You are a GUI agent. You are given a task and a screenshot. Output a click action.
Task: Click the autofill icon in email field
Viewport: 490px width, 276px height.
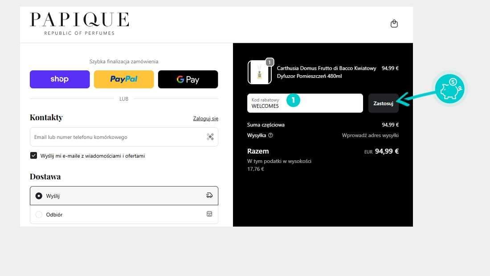point(210,137)
